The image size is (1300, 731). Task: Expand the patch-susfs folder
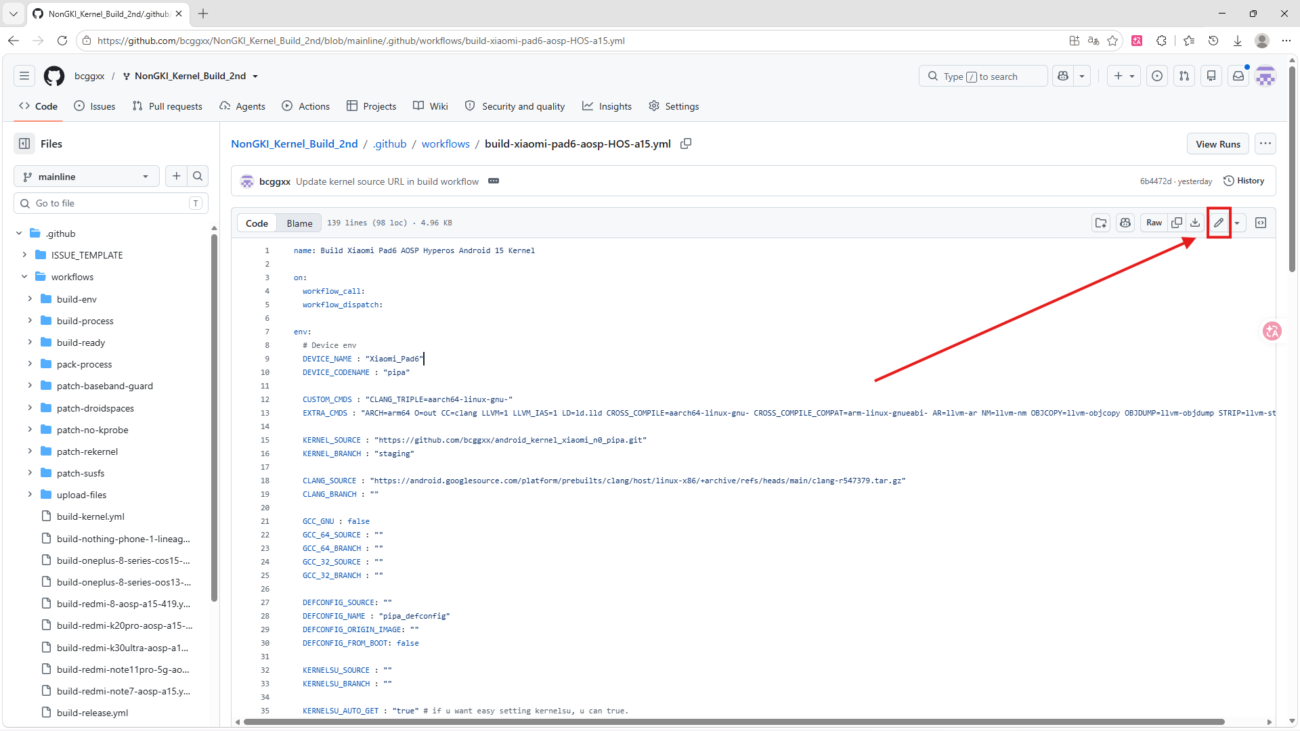point(30,473)
